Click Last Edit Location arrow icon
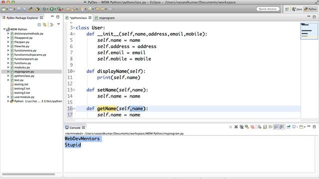319x179 pixels. click(x=98, y=9)
